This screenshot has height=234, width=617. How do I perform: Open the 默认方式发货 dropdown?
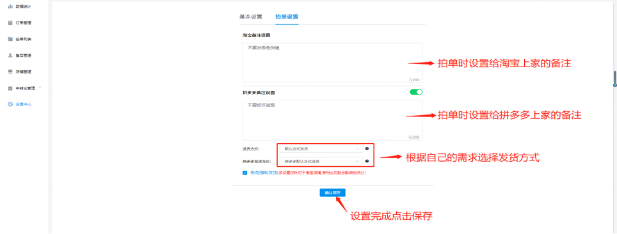pos(321,149)
